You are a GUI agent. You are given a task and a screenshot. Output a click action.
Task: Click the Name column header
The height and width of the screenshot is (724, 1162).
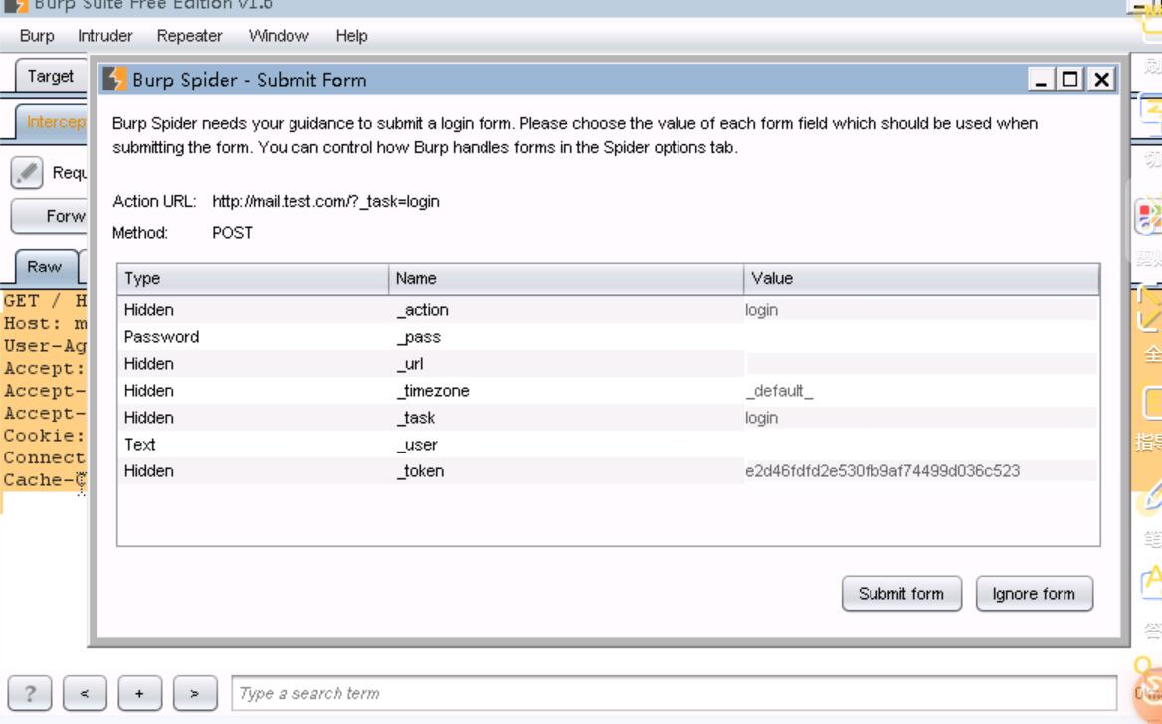coord(566,278)
